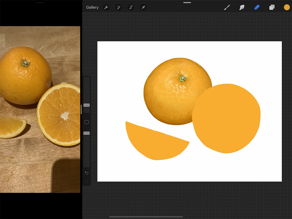Undo with the sidebar undo arrow
Screen dimensions: 292x219
click(86, 173)
